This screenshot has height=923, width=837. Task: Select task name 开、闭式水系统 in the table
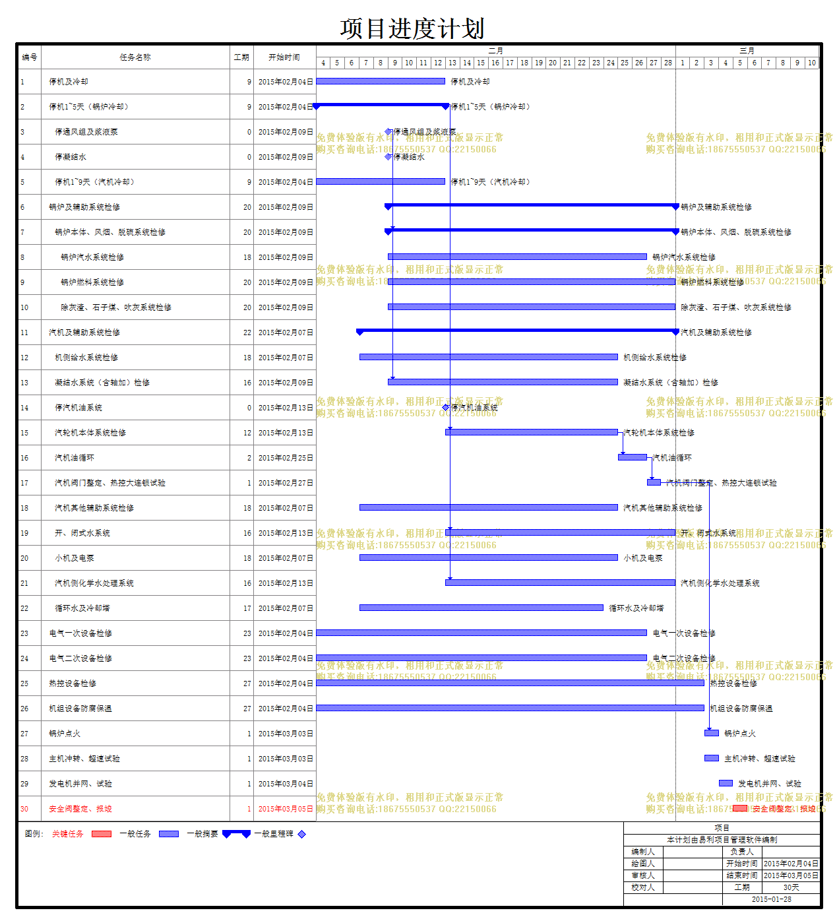[82, 533]
